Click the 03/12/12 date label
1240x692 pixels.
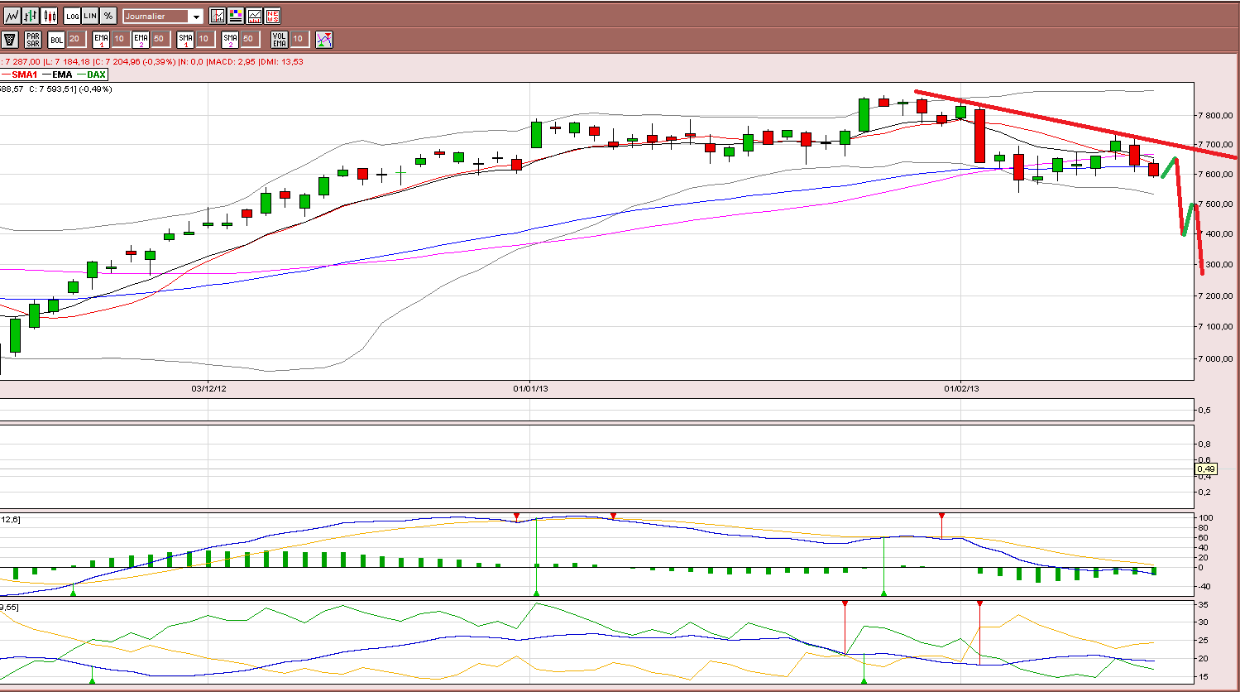click(x=209, y=387)
